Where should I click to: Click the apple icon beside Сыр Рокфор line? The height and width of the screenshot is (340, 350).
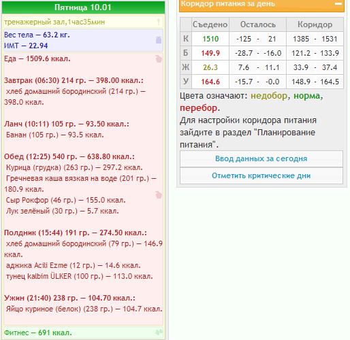[159, 195]
